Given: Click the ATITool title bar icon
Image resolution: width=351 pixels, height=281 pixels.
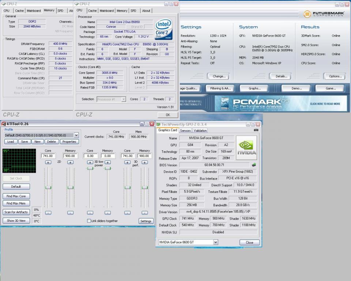Looking at the screenshot, I should coord(3,124).
